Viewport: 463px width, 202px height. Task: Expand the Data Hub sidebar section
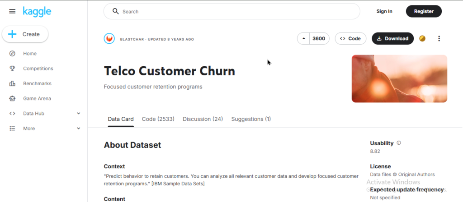click(78, 114)
